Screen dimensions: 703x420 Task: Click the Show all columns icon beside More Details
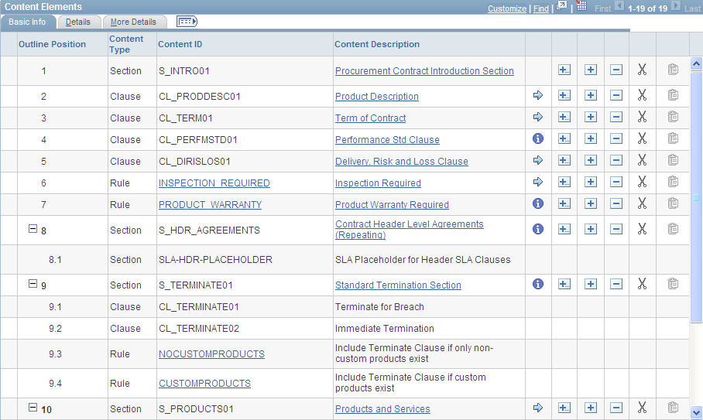point(187,22)
